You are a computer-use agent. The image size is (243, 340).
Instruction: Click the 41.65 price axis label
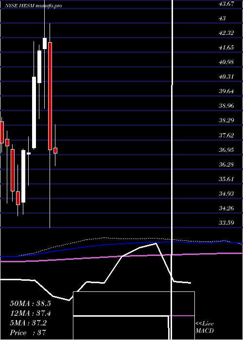coord(226,48)
